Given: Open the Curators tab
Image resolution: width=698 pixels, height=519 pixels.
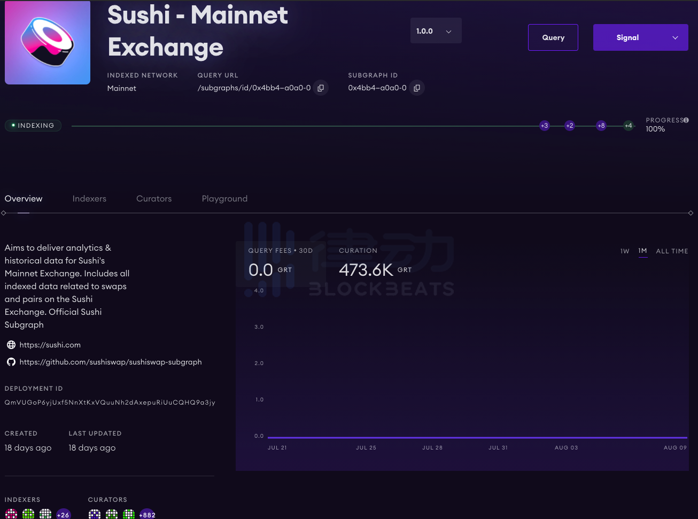Looking at the screenshot, I should [154, 199].
